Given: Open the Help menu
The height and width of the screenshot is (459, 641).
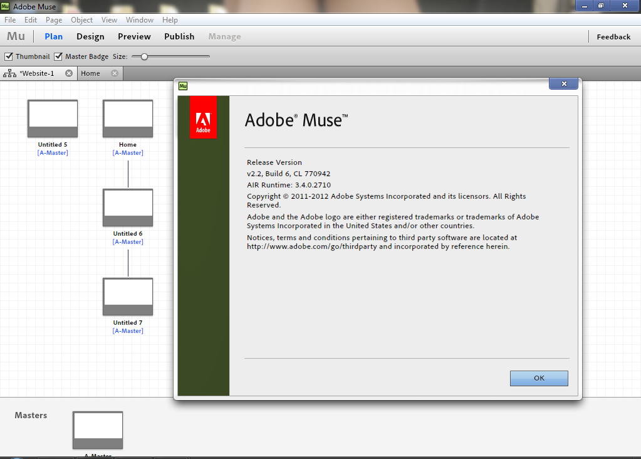Looking at the screenshot, I should (170, 20).
